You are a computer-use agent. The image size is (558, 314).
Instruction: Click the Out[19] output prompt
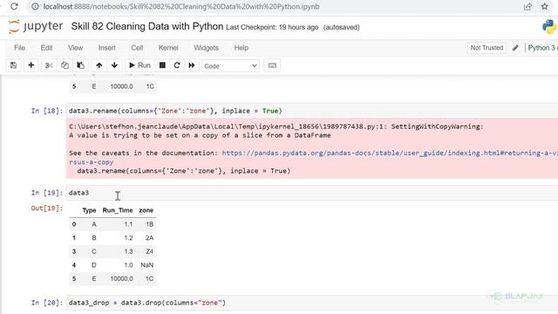pyautogui.click(x=46, y=208)
